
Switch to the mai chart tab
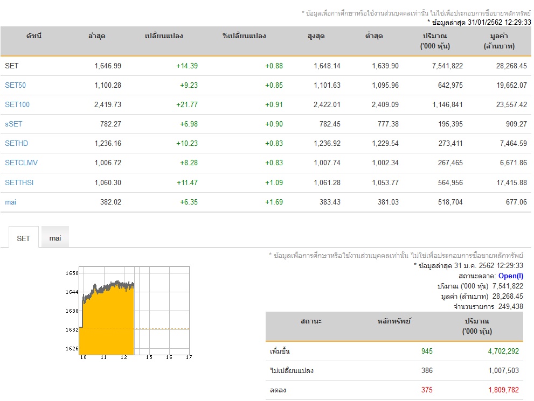point(55,238)
